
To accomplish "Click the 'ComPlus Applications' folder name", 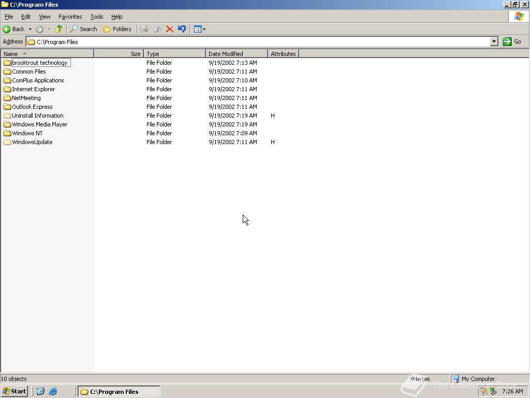I will (x=38, y=80).
